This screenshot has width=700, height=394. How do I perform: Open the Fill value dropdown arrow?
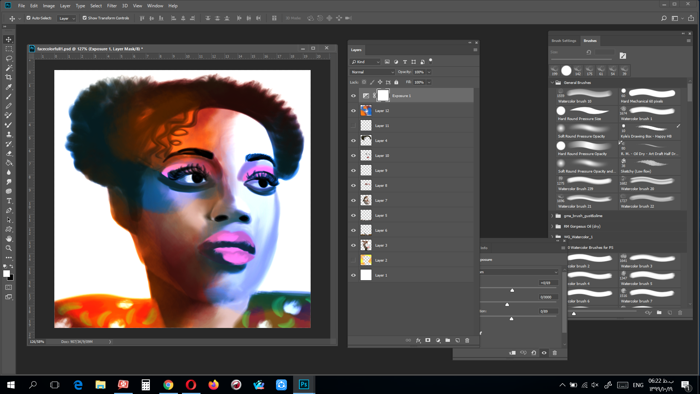point(429,82)
